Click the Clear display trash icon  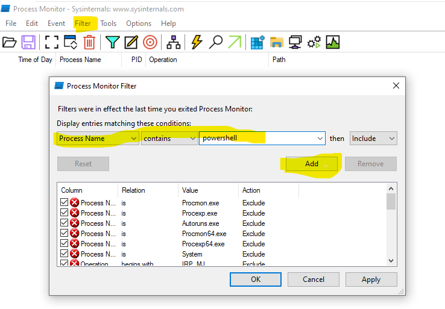[x=89, y=43]
